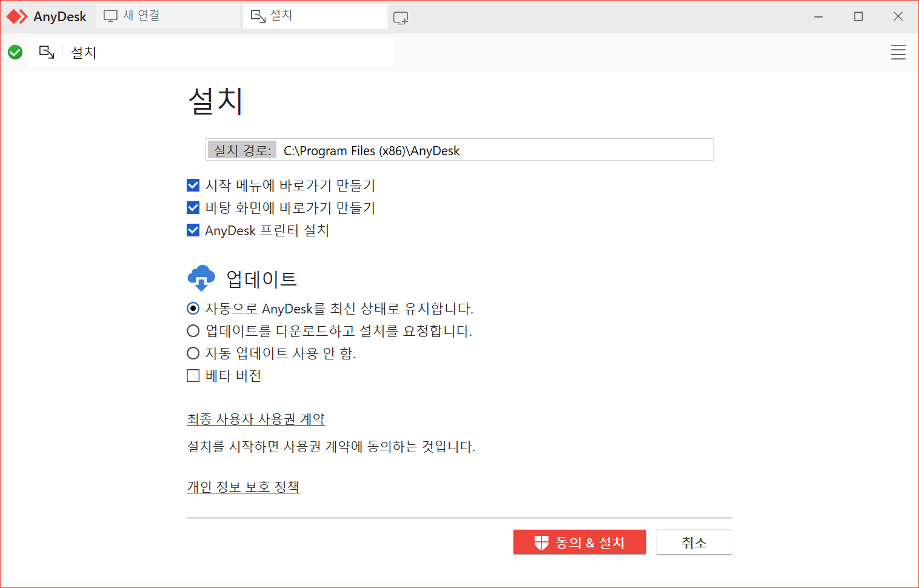Click the 설치 경로: label

tap(242, 150)
